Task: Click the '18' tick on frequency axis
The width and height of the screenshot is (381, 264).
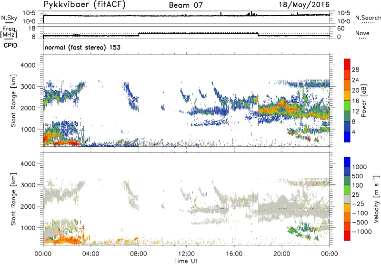Action: (x=32, y=29)
